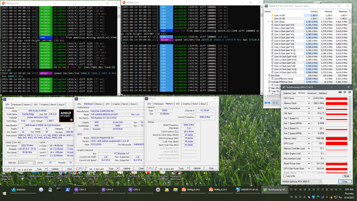The width and height of the screenshot is (357, 201).
Task: Click the Memory Used red graph bar
Action: pyautogui.click(x=336, y=138)
